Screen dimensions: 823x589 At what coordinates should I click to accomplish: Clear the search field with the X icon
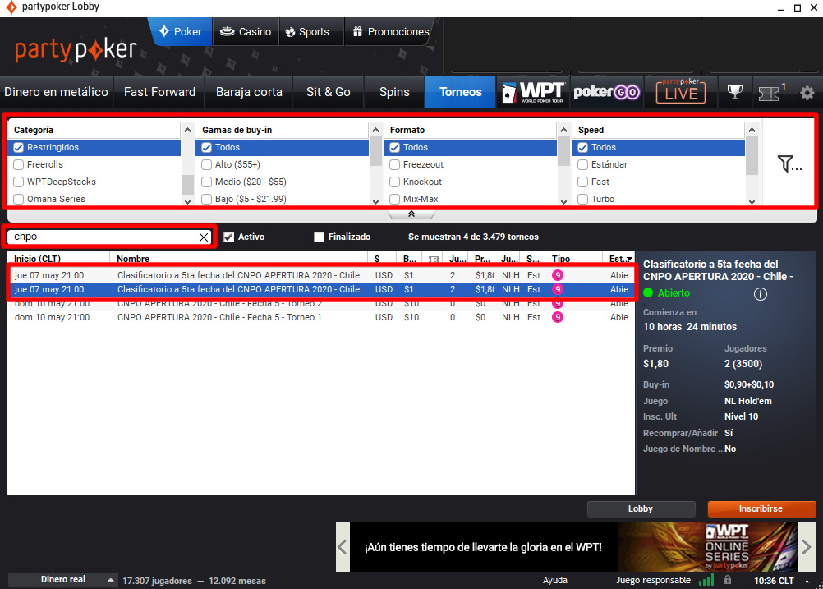coord(204,237)
